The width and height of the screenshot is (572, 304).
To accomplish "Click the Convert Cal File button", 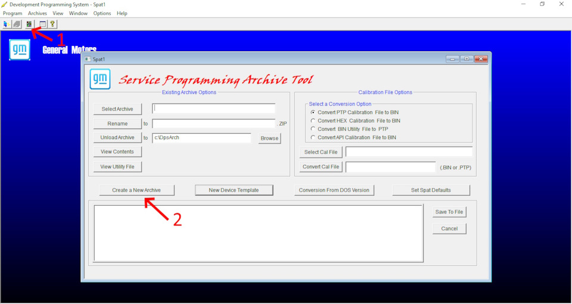I will click(321, 167).
